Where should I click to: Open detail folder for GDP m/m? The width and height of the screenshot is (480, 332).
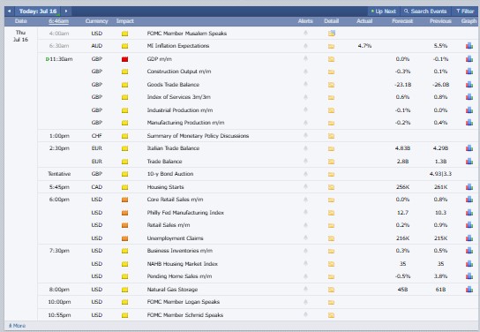tap(331, 59)
